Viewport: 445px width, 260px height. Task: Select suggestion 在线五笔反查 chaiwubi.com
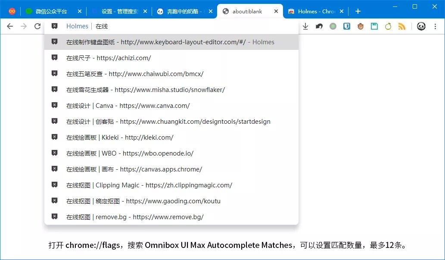171,73
